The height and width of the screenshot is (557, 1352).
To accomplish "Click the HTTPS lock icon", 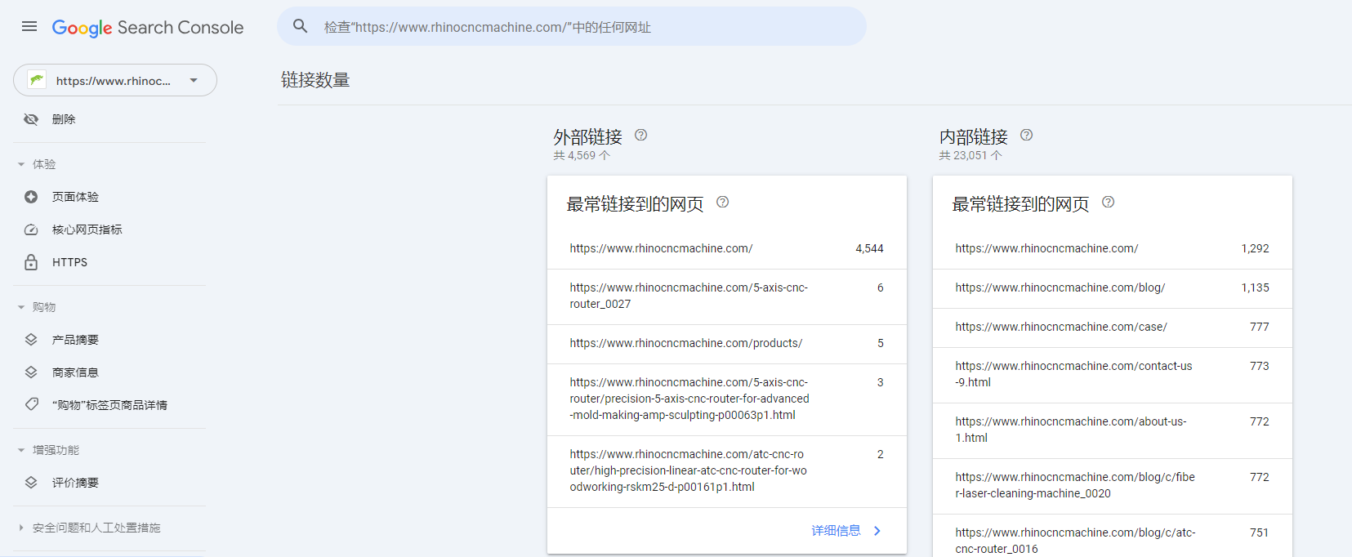I will (x=31, y=262).
